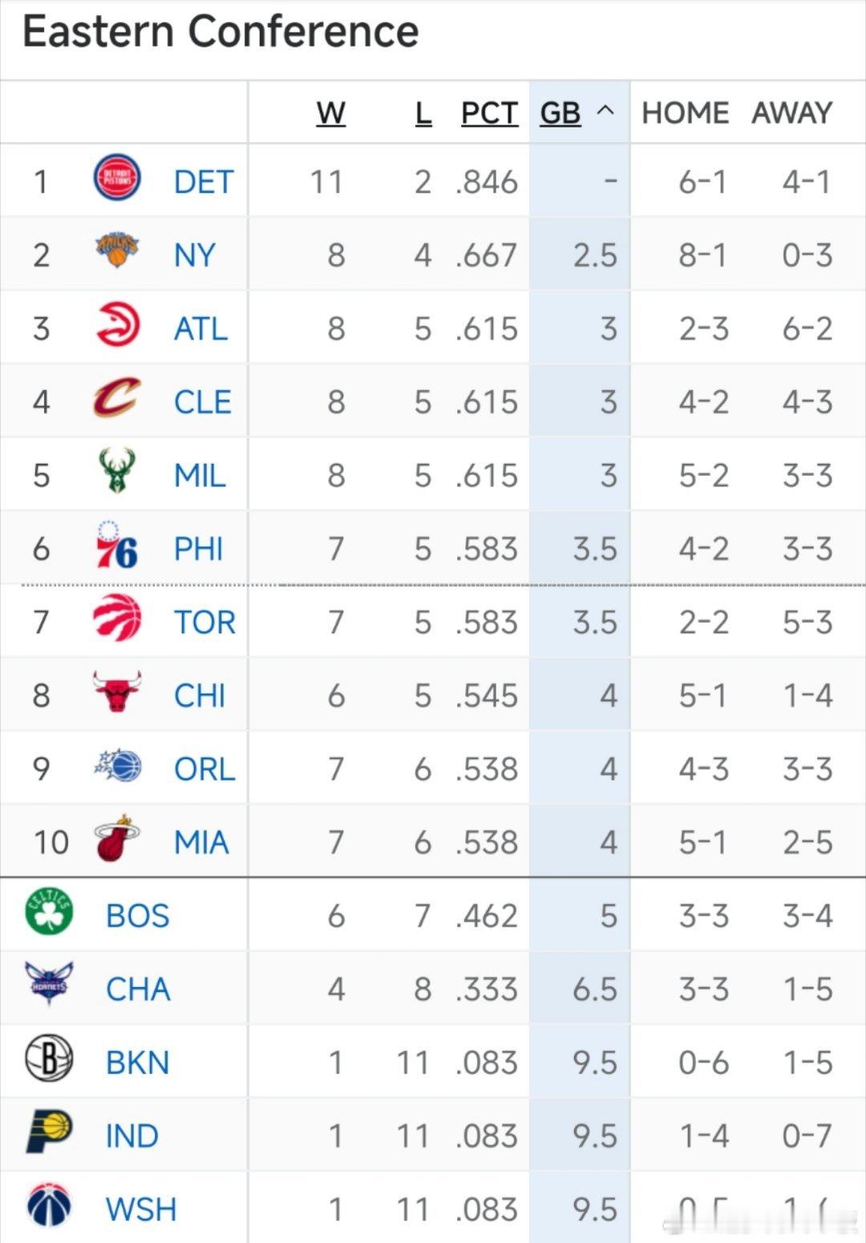Screen dimensions: 866x1243
Task: Click the Milwaukee Bucks logo
Action: point(117,472)
